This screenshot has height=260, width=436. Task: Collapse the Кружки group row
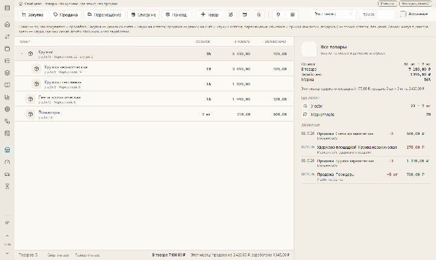pos(22,53)
